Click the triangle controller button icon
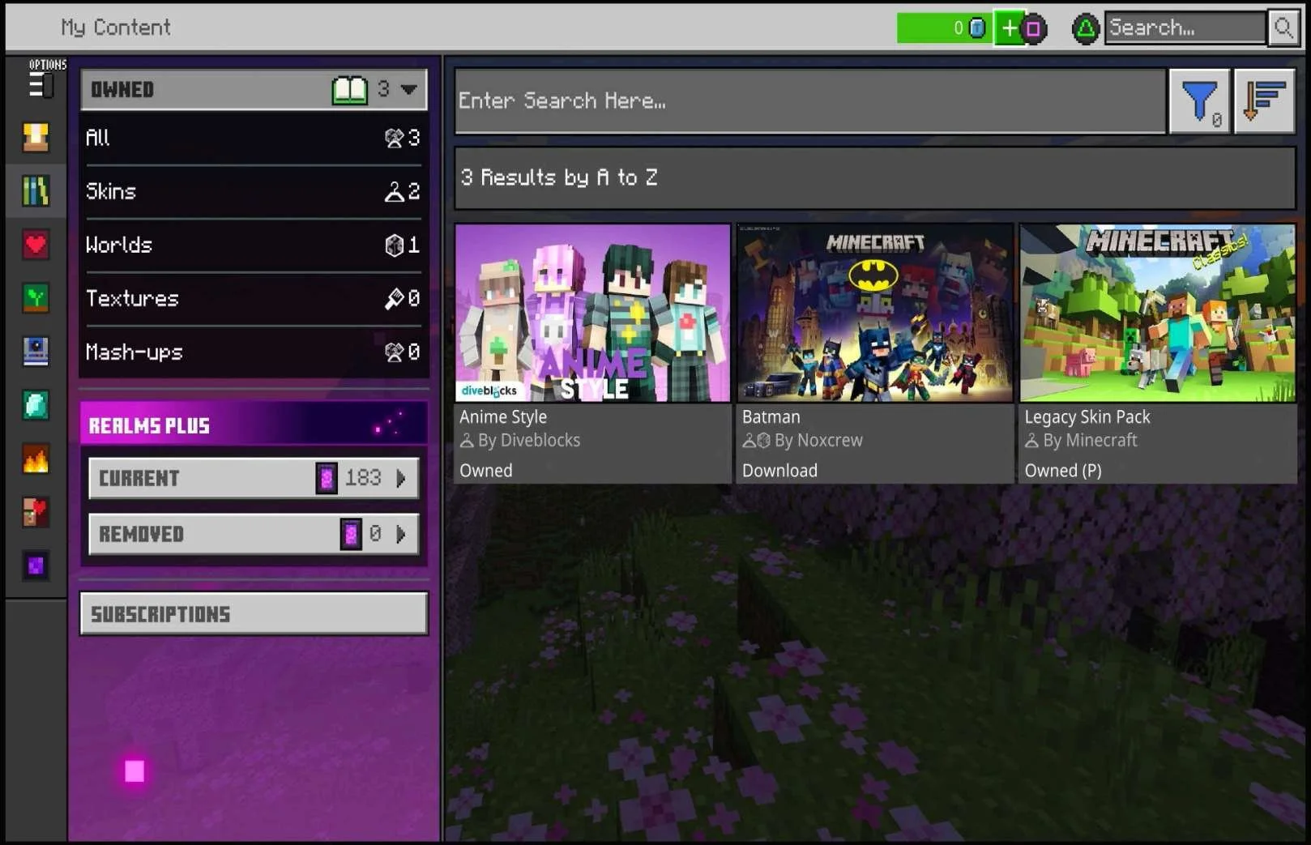The image size is (1311, 845). pos(1085,29)
